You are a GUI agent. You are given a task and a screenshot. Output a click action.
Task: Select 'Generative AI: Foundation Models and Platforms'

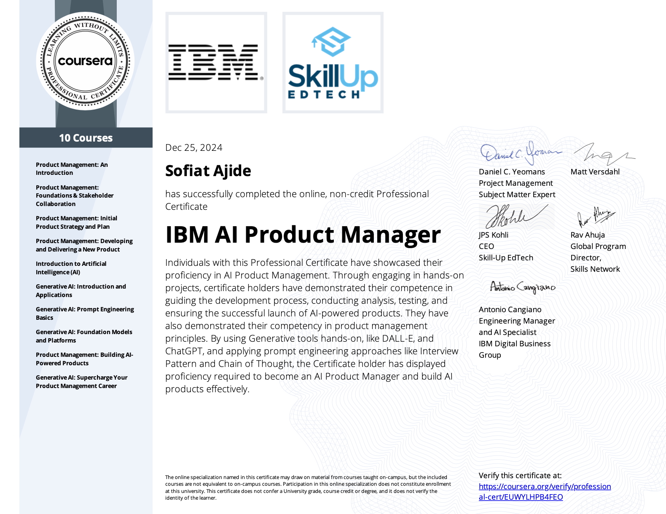[x=84, y=336]
